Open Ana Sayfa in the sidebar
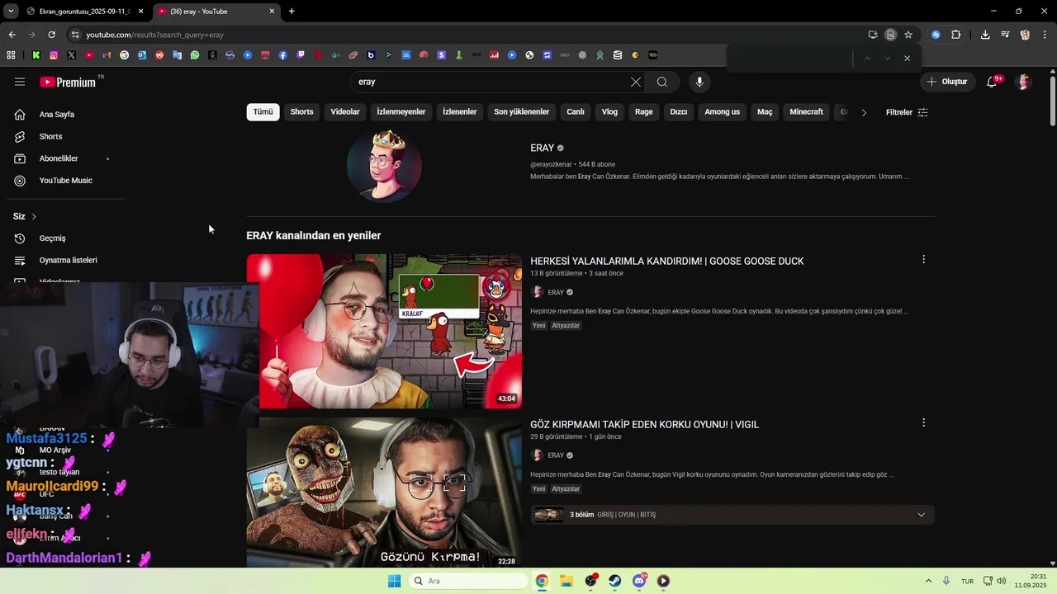 tap(57, 115)
